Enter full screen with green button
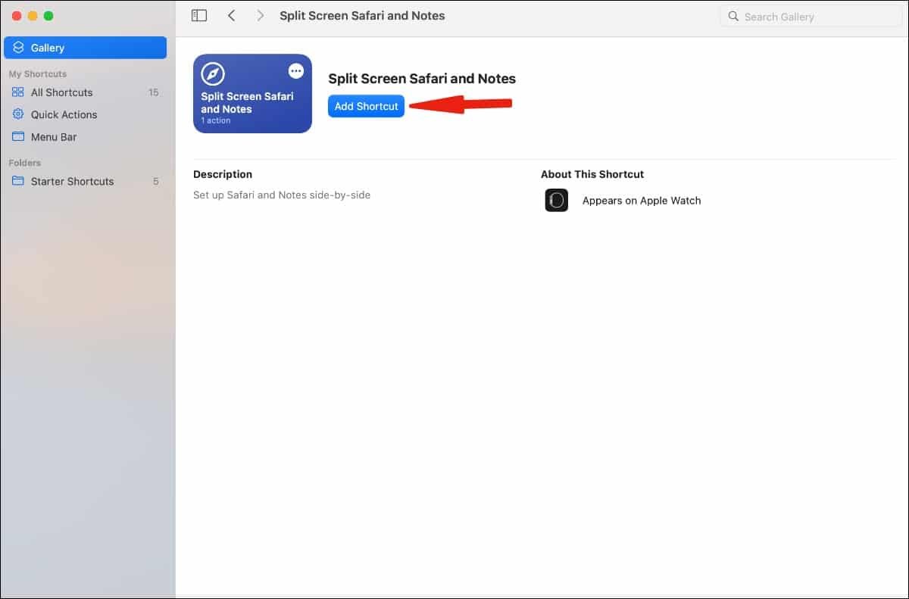The width and height of the screenshot is (909, 599). [x=48, y=16]
